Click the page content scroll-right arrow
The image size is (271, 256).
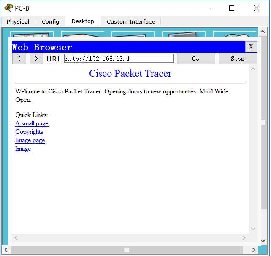pos(244,238)
